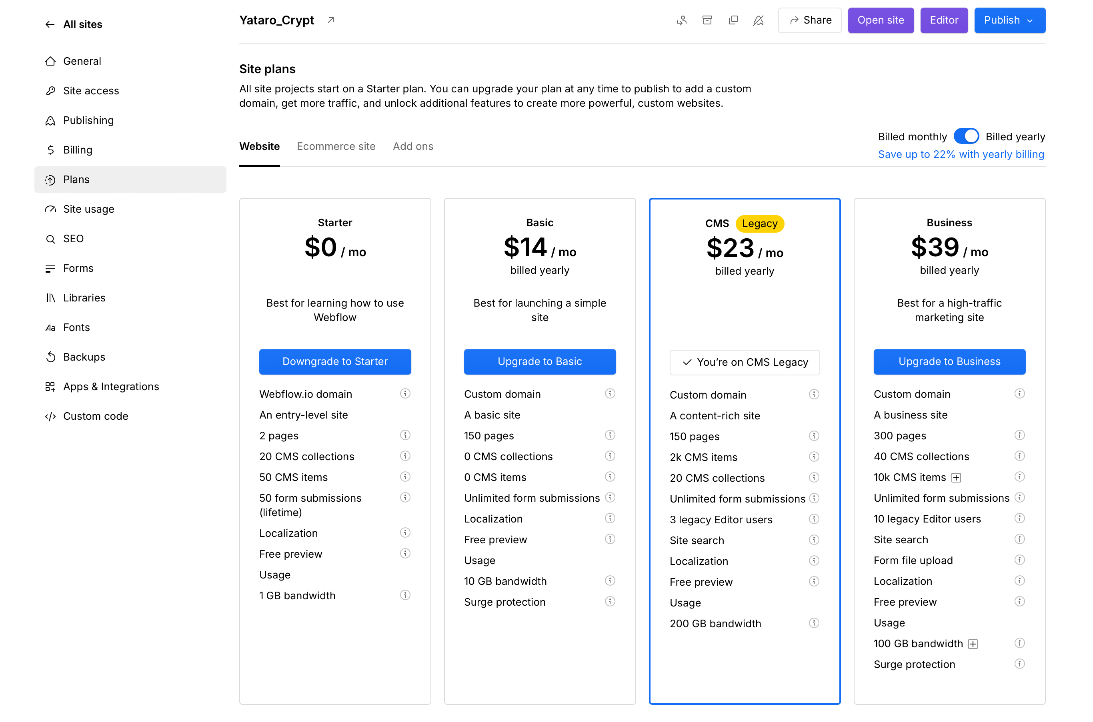This screenshot has height=722, width=1093.
Task: Click the Legacy badge on CMS plan
Action: pyautogui.click(x=760, y=224)
